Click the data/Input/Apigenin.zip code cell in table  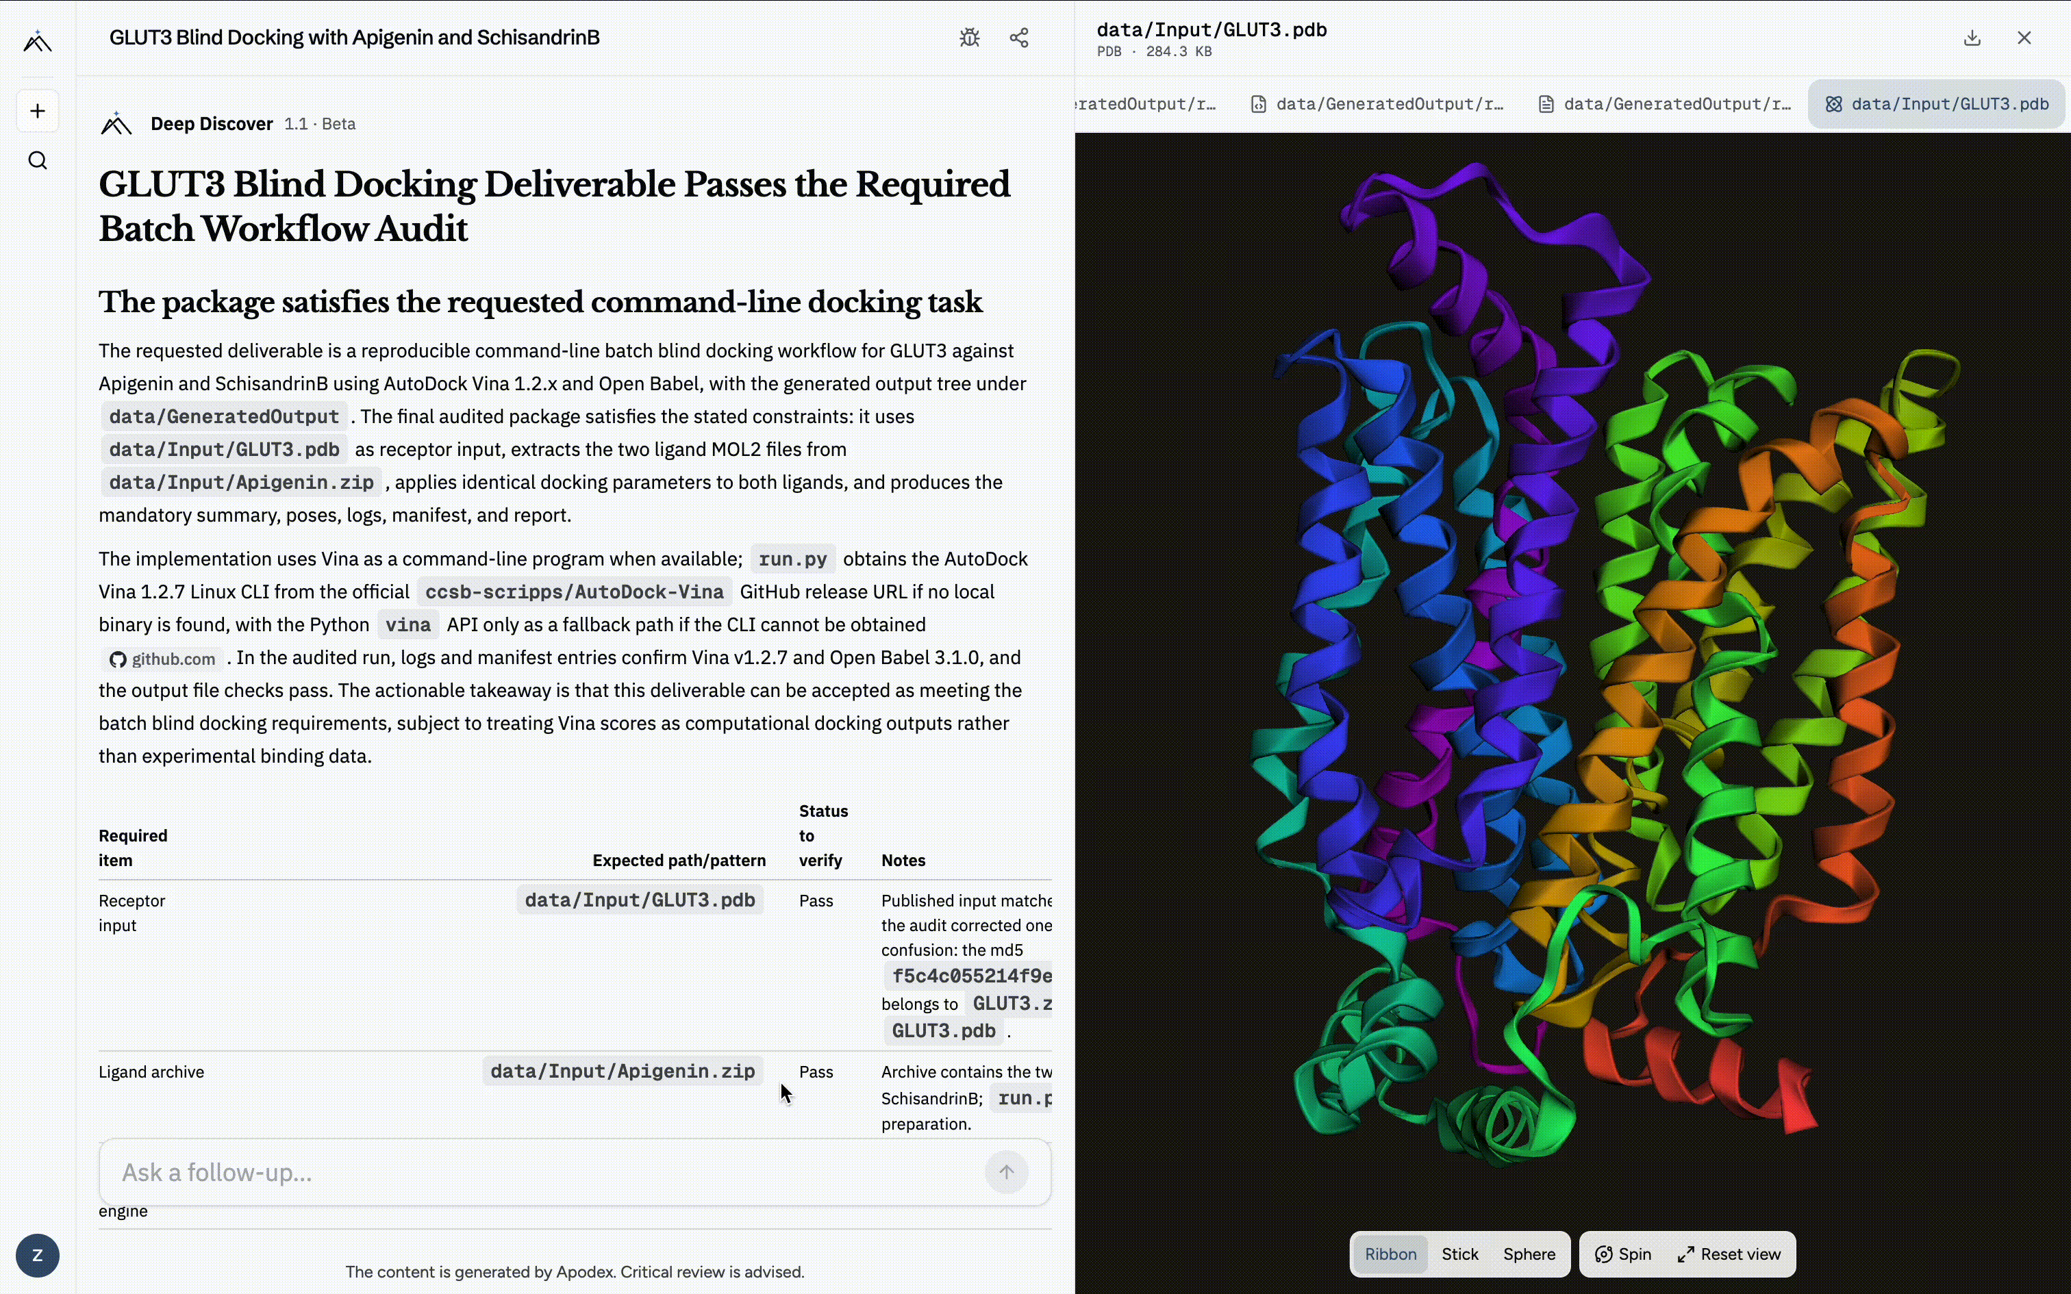622,1071
